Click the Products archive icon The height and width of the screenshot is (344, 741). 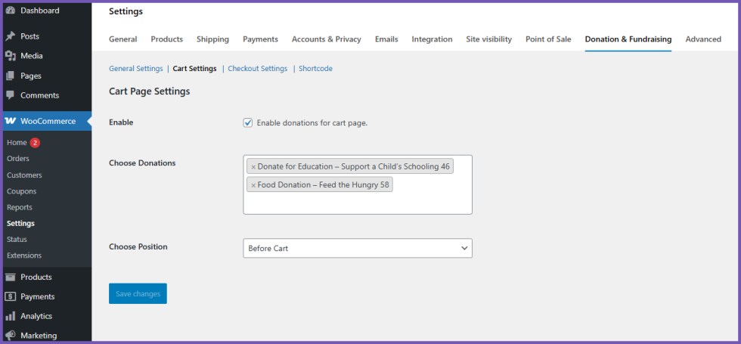[11, 277]
